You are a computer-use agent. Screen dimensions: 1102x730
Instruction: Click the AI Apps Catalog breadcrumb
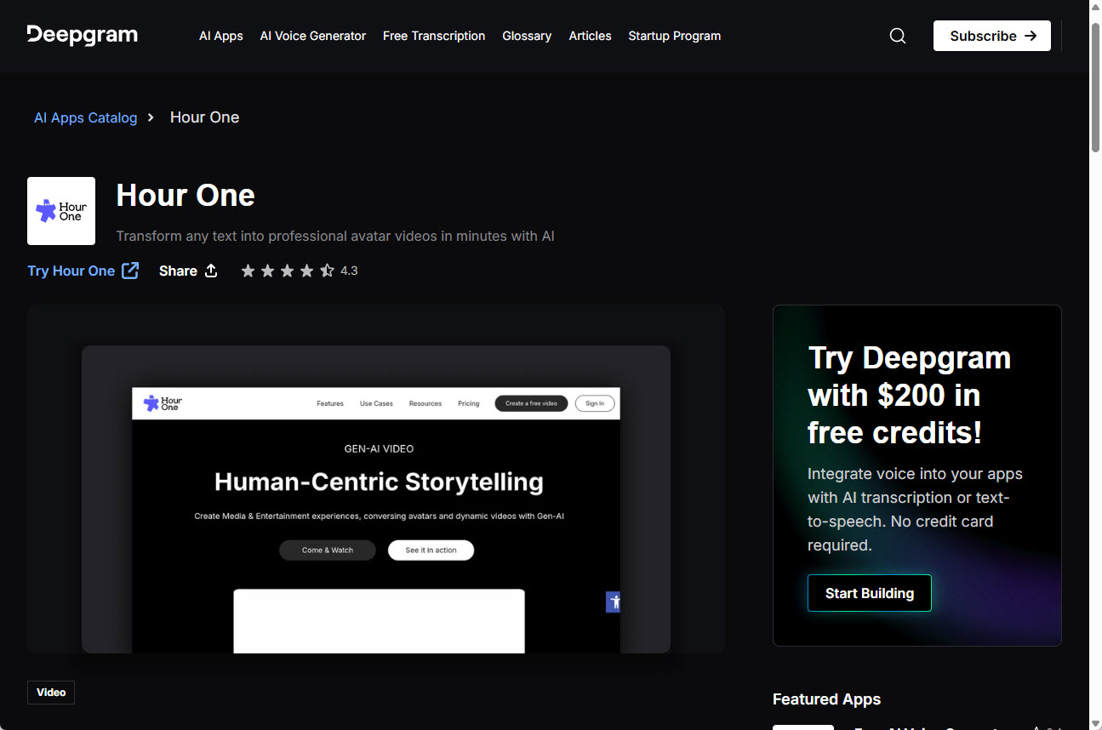coord(86,117)
